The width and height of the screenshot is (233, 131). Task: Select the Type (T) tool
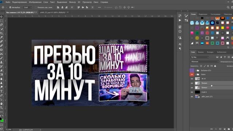click(x=1, y=91)
